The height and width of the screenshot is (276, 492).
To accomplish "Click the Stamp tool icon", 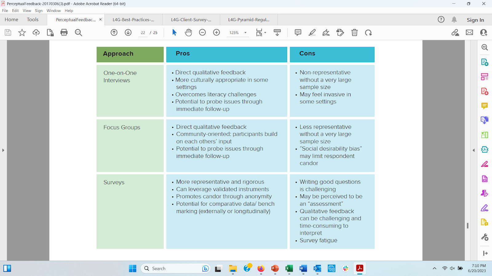I will point(340,33).
